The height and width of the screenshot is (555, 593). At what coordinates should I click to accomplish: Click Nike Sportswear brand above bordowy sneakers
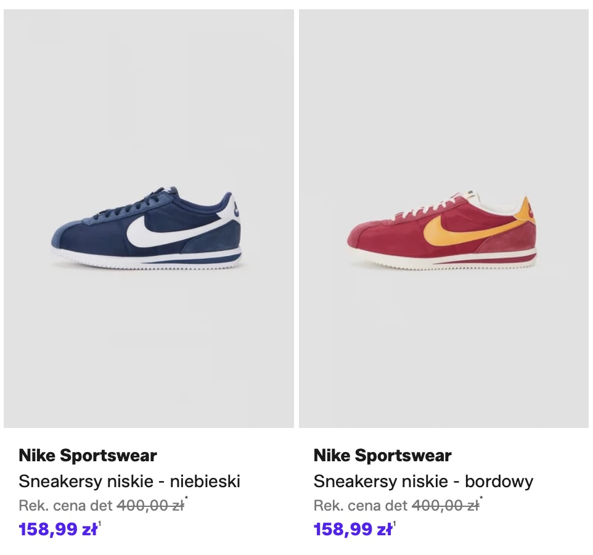point(382,456)
